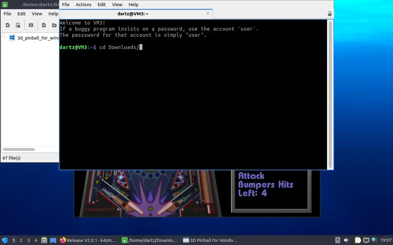
Task: Switch to workspace 3
Action: click(x=28, y=240)
